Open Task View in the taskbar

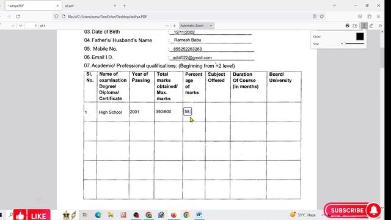coord(85,215)
